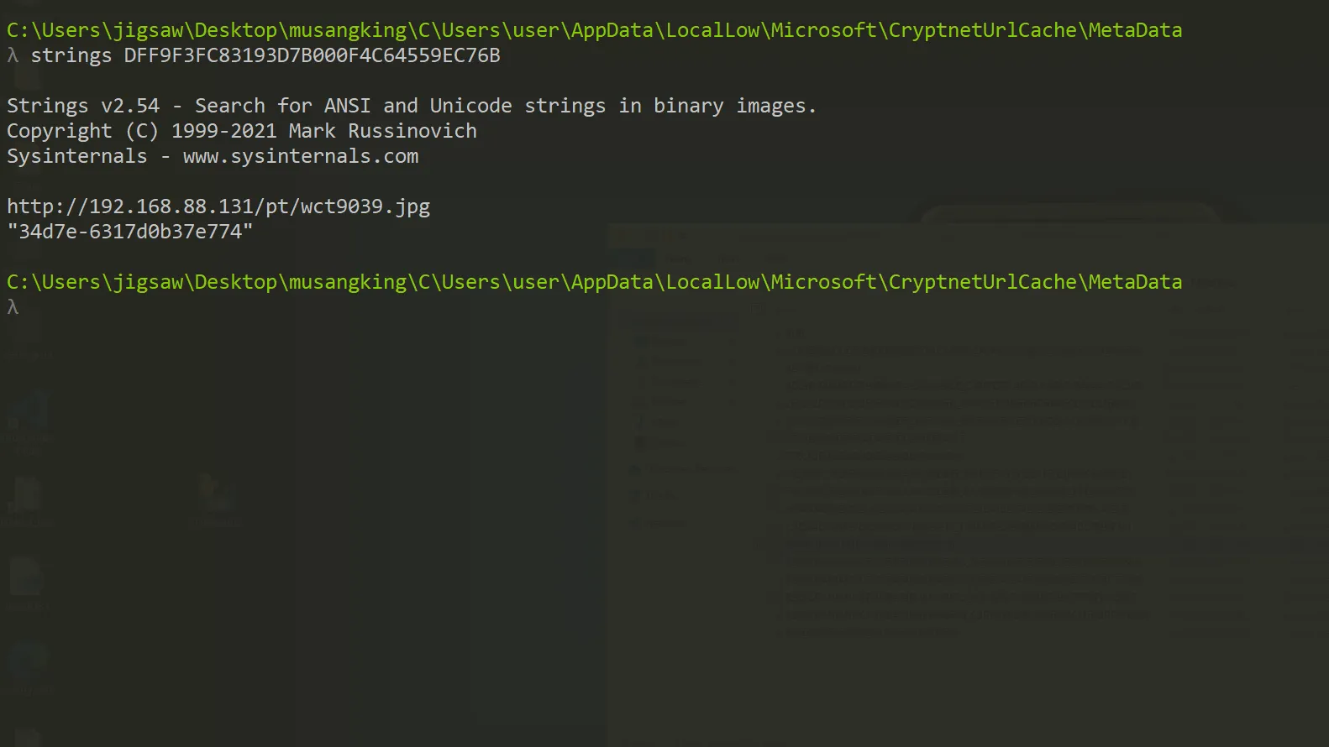The width and height of the screenshot is (1329, 747).
Task: Click the "Copyright (C) 1999-2021" text
Action: (x=142, y=131)
